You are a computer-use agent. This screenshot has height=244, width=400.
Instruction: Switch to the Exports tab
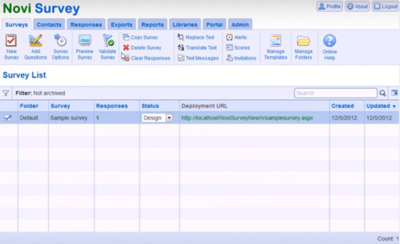[121, 25]
